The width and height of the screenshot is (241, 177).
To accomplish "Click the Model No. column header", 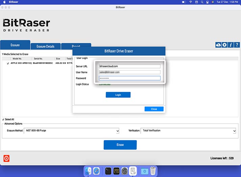I will (x=17, y=59).
